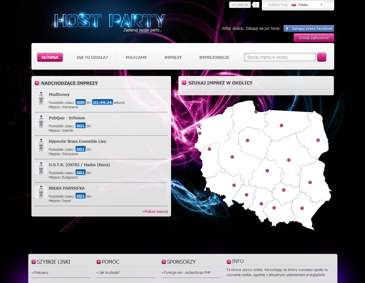Select the Kujawsko-Pomorskie map dot
Screen dimensions: 365x283
point(248,141)
